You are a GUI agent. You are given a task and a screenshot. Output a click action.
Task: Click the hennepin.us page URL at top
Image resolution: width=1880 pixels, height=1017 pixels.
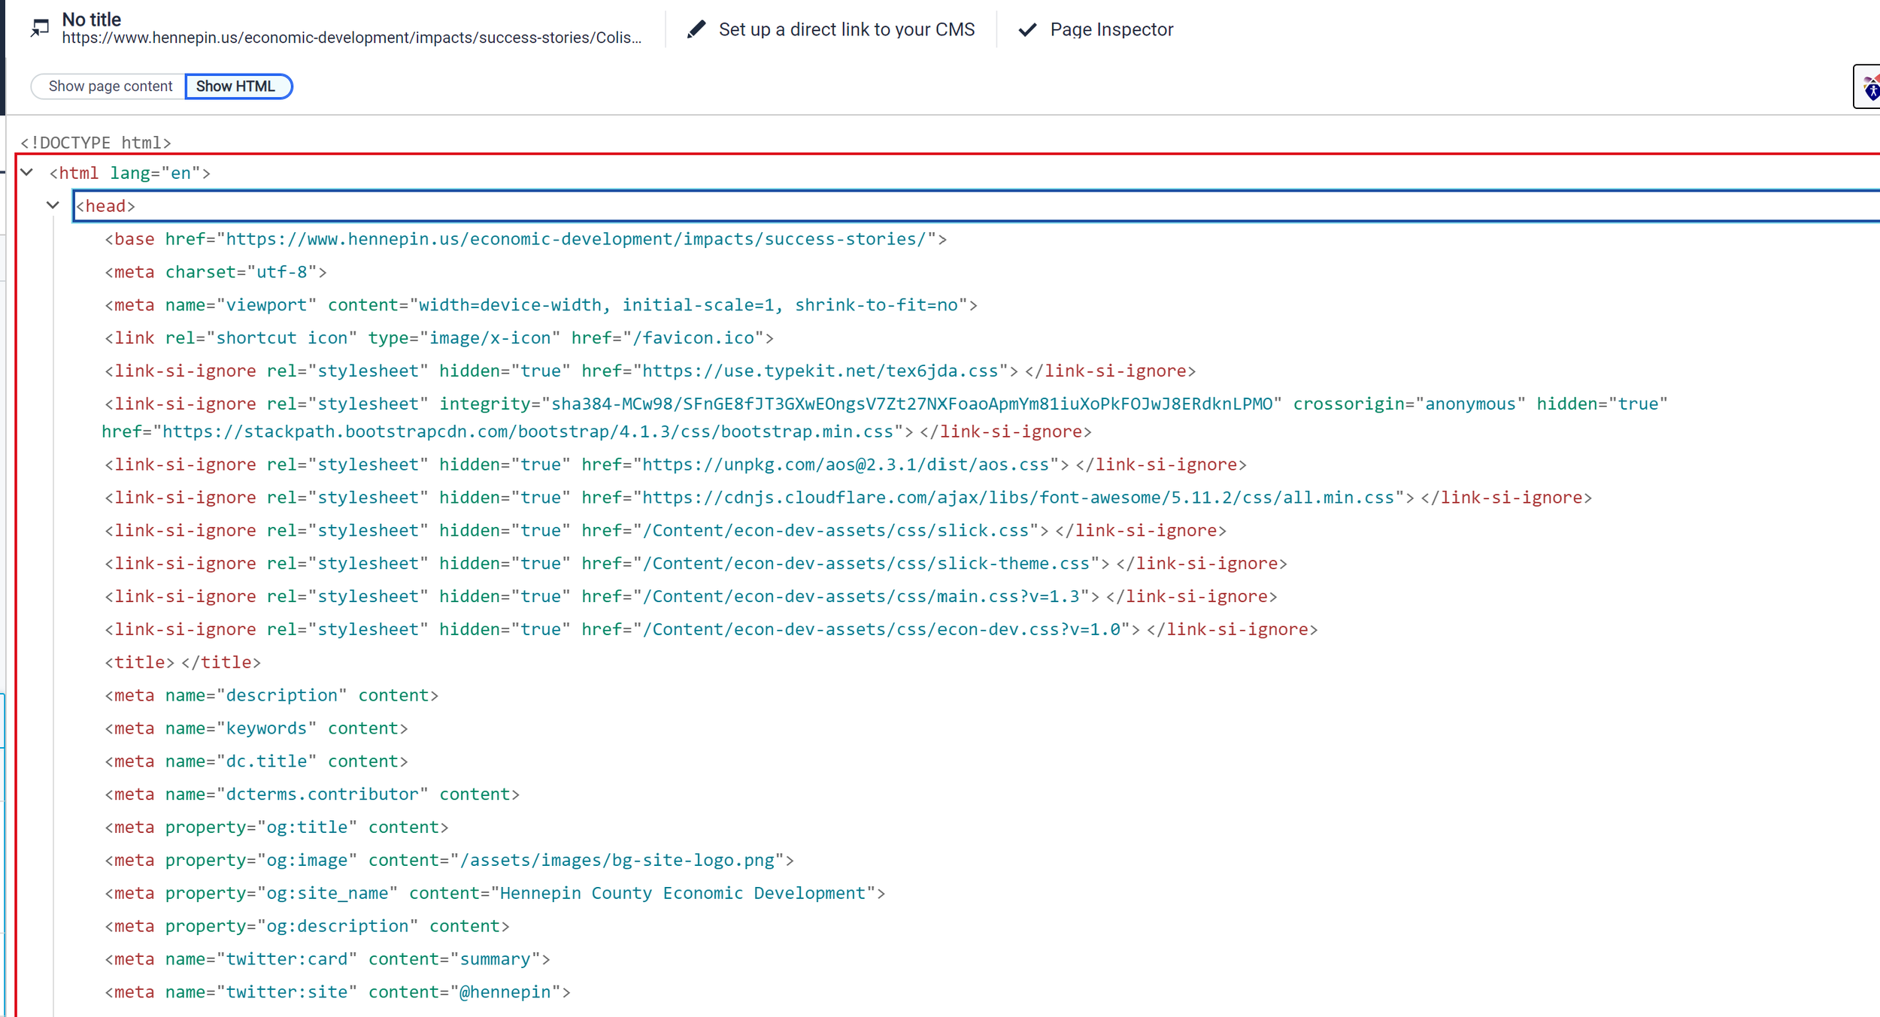click(x=351, y=38)
